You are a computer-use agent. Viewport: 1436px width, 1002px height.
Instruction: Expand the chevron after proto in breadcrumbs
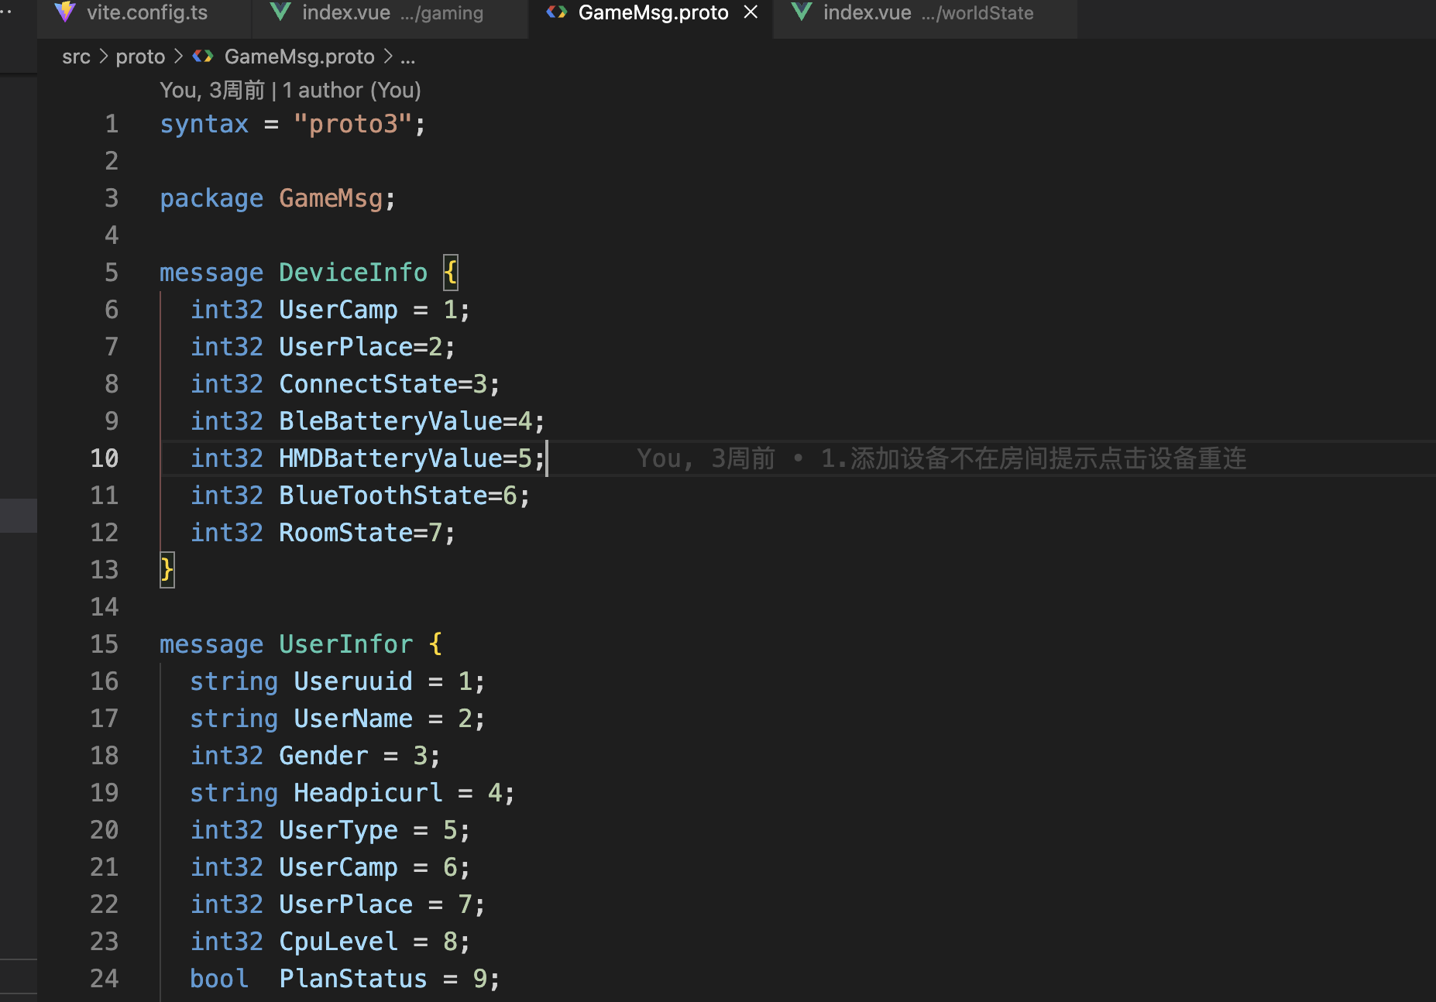178,56
